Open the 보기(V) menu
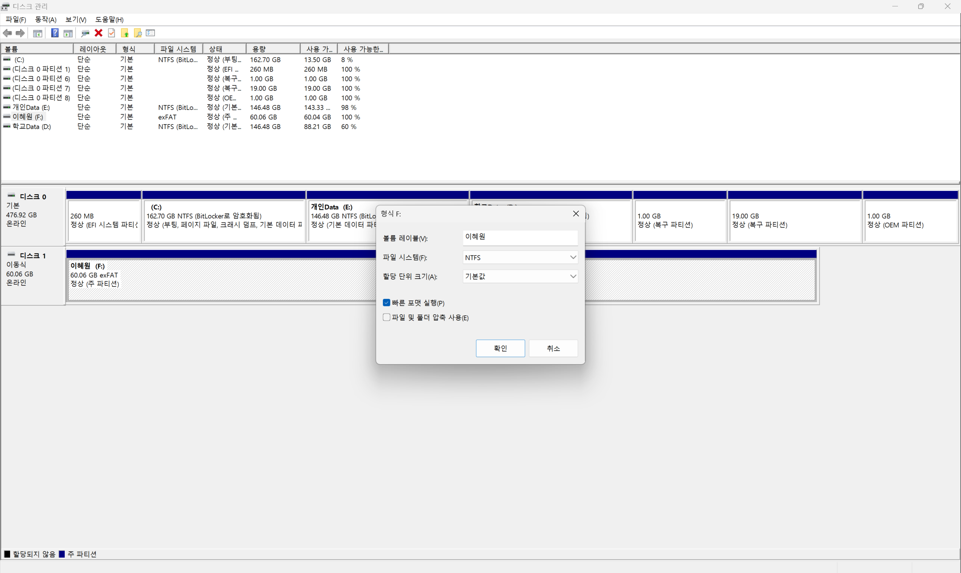 coord(76,19)
